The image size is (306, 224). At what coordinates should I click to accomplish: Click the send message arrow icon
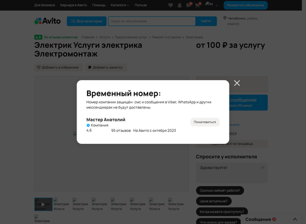click(x=263, y=167)
